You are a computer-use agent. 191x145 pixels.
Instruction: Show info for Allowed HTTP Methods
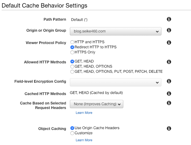[x=169, y=62]
